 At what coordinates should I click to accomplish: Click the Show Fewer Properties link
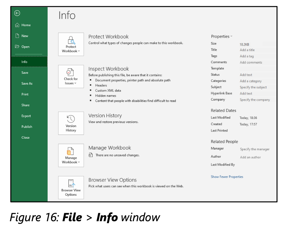tap(227, 177)
